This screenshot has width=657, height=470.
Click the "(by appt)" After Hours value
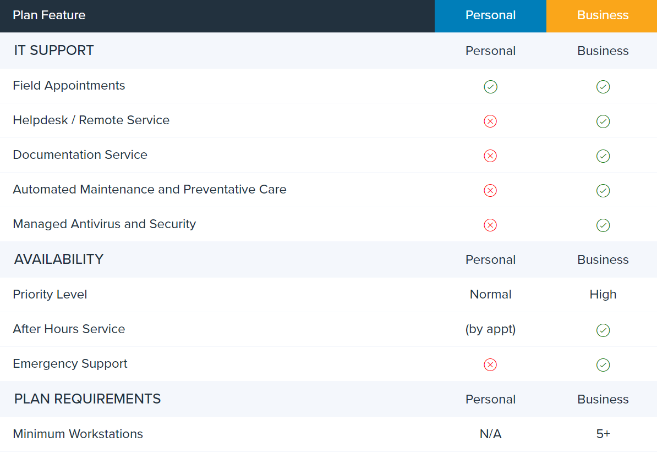click(x=490, y=329)
